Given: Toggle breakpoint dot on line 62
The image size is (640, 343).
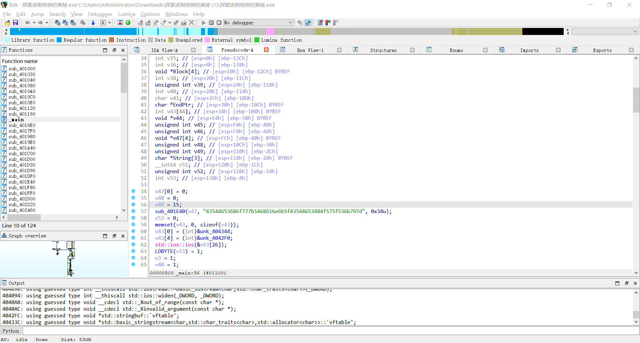Looking at the screenshot, I should [x=133, y=244].
